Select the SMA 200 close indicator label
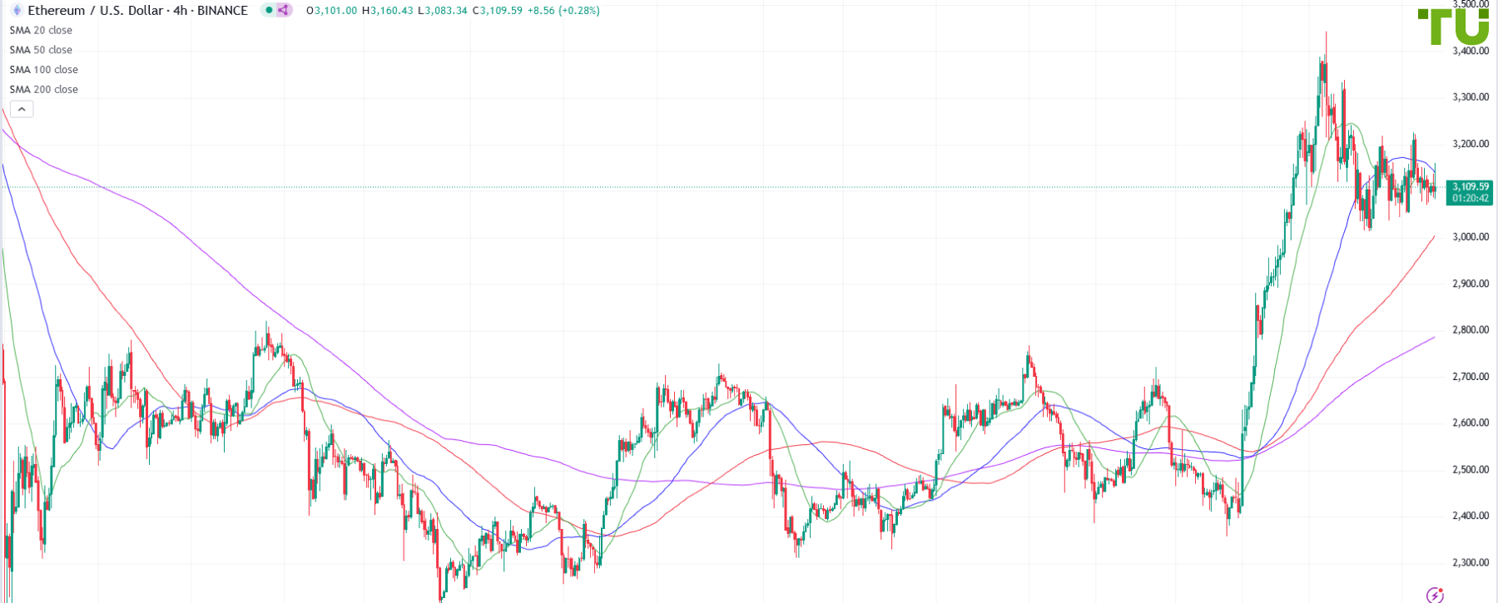Image resolution: width=1498 pixels, height=603 pixels. coord(44,90)
